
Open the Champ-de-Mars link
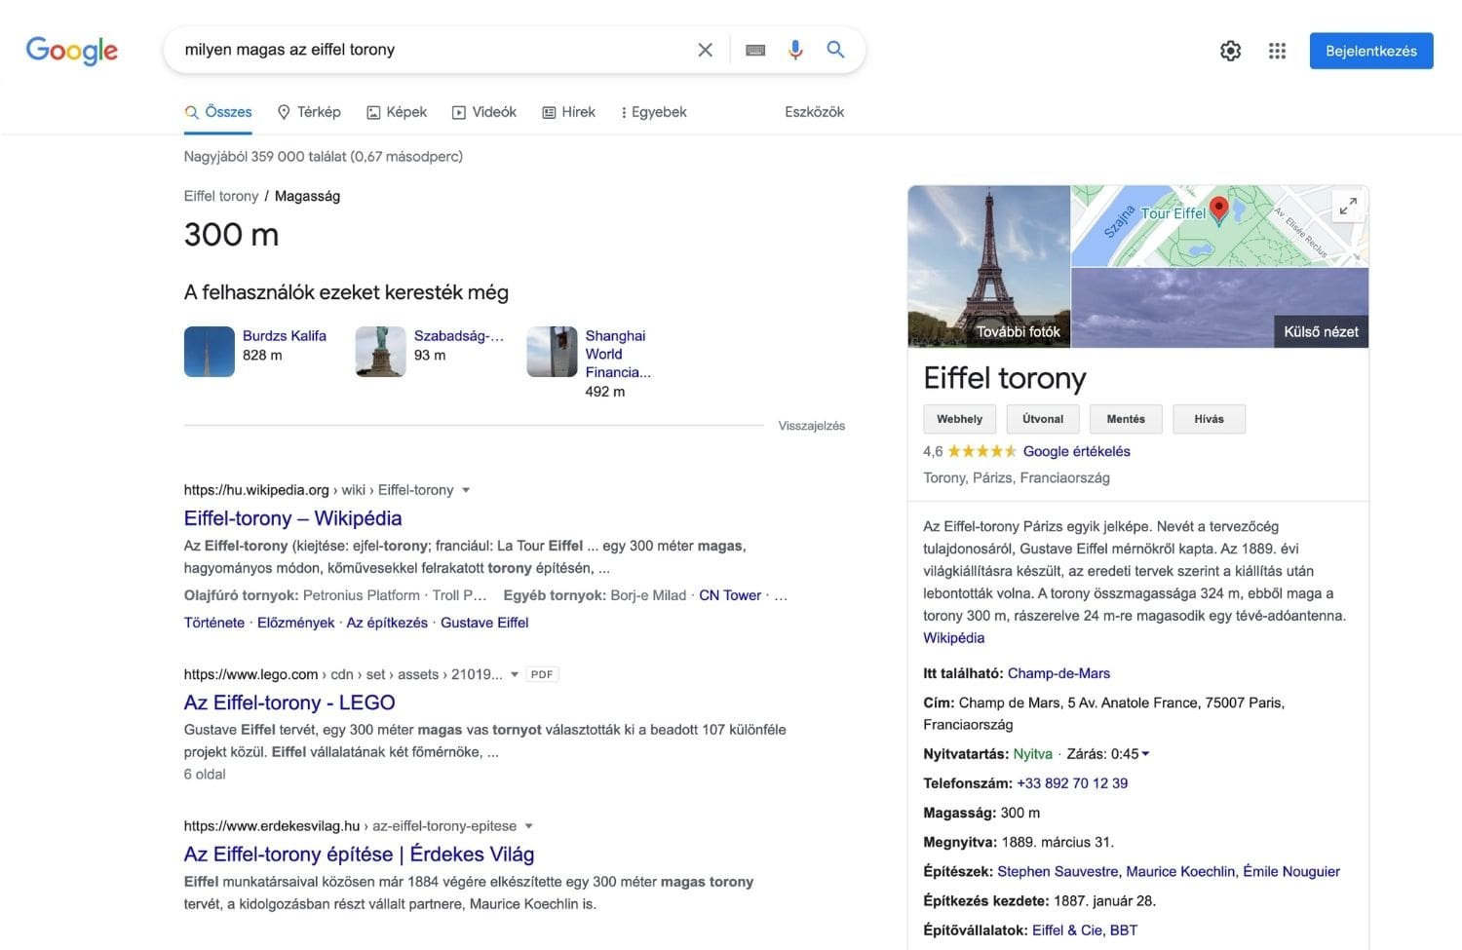pyautogui.click(x=1058, y=673)
